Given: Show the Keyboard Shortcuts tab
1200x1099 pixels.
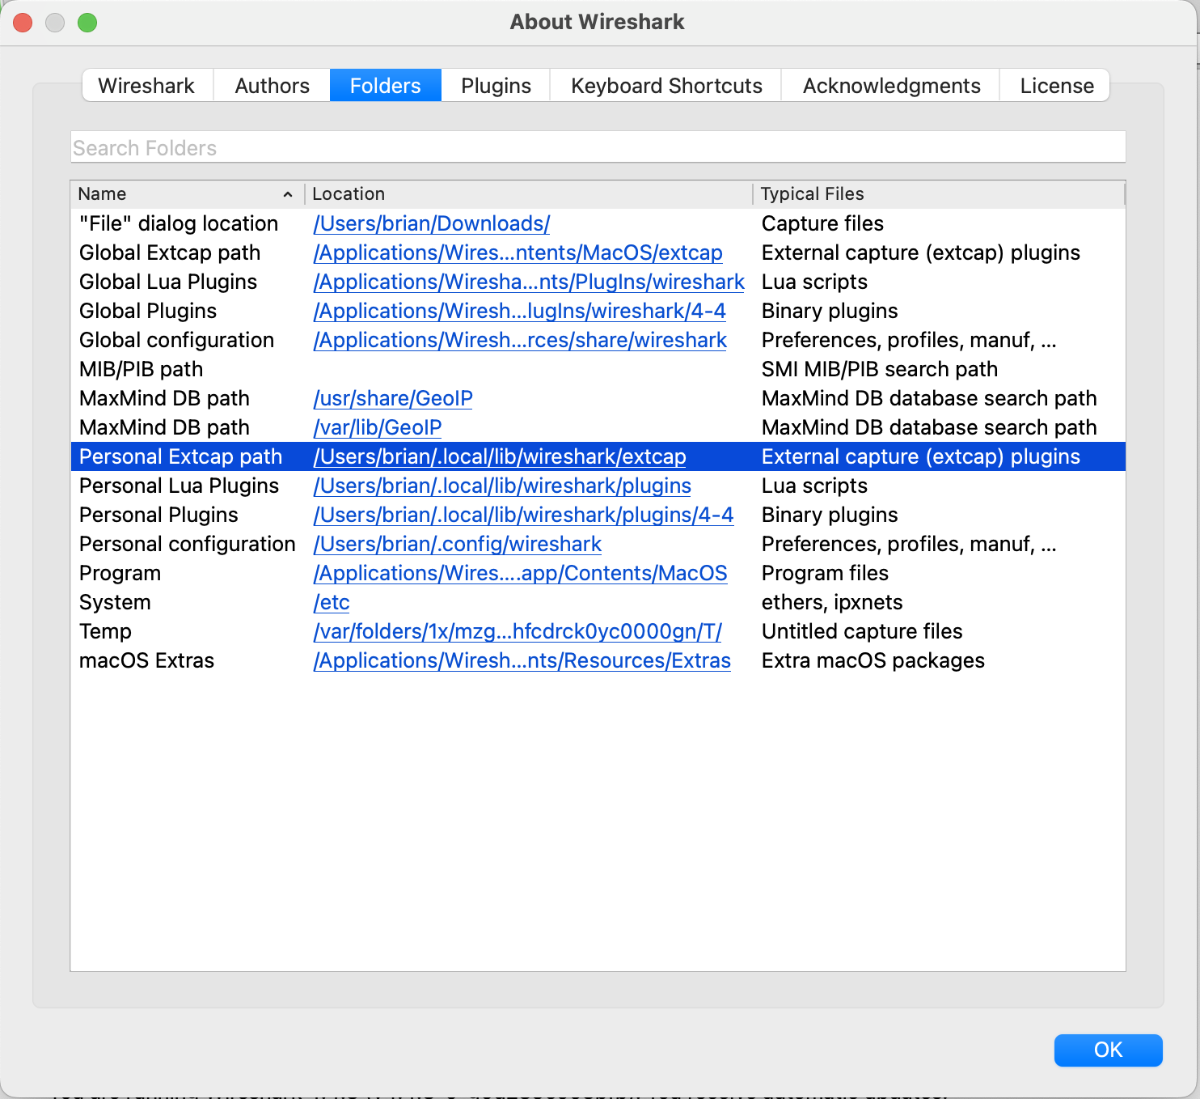Looking at the screenshot, I should coord(666,86).
